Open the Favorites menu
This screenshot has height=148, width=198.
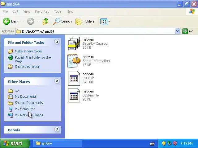42,11
